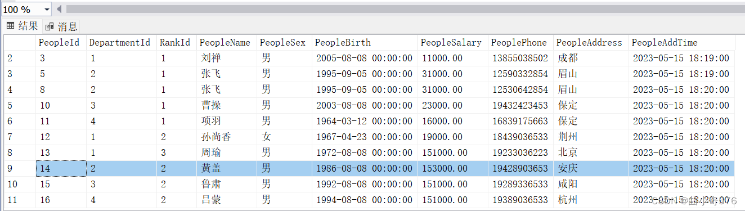745x211 pixels.
Task: Select row header number 9
Action: coord(19,168)
